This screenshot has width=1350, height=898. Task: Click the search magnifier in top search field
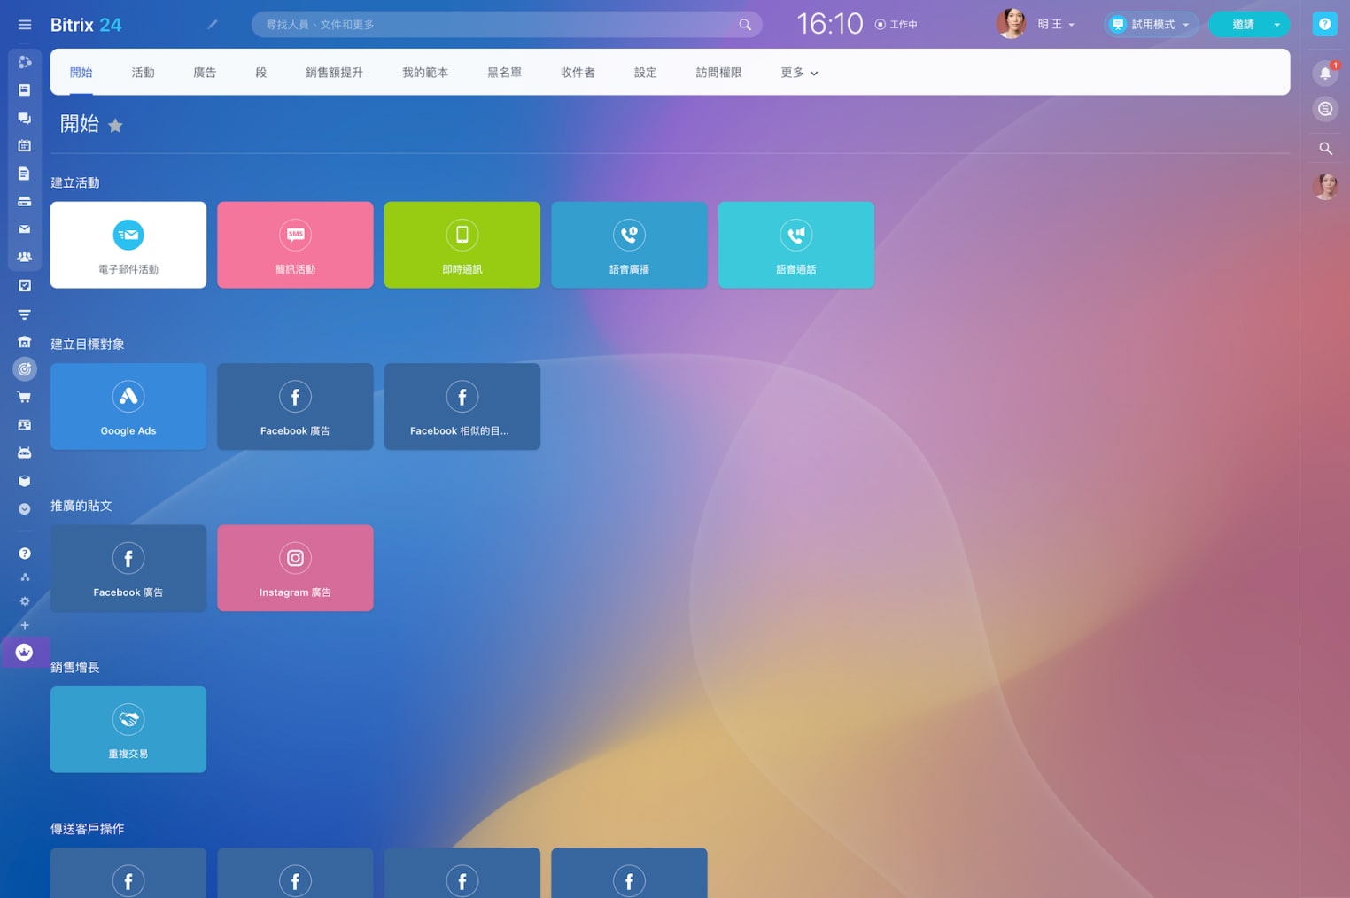click(x=745, y=25)
